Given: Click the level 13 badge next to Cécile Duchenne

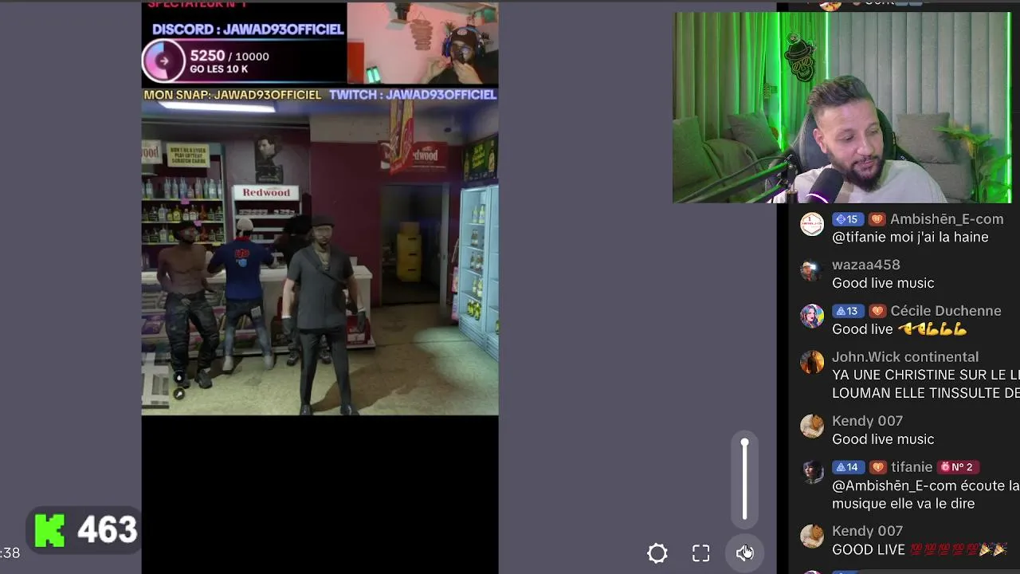Looking at the screenshot, I should [x=846, y=311].
